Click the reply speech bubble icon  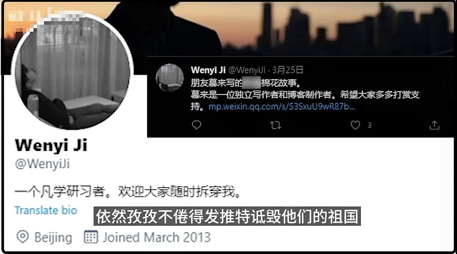click(196, 125)
